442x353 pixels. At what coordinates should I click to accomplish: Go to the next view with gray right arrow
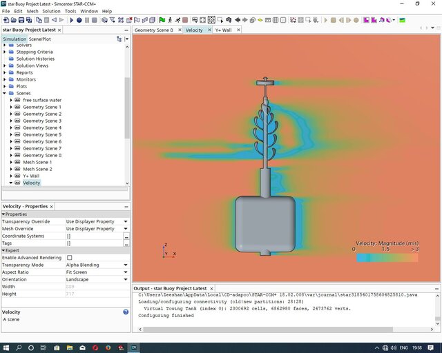(245, 20)
